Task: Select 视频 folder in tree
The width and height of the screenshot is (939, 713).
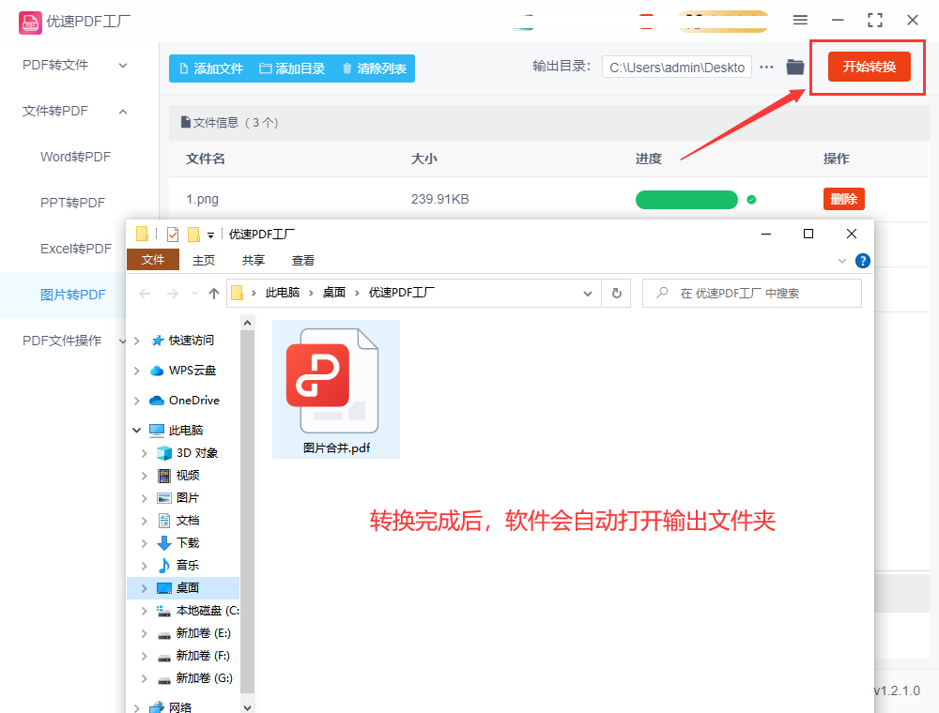Action: [x=188, y=475]
